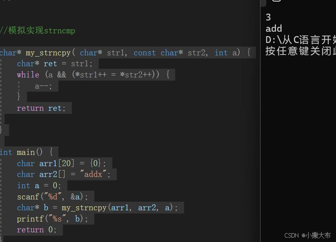The width and height of the screenshot is (336, 242).
Task: Click the while keyword in the loop
Action: [x=28, y=75]
